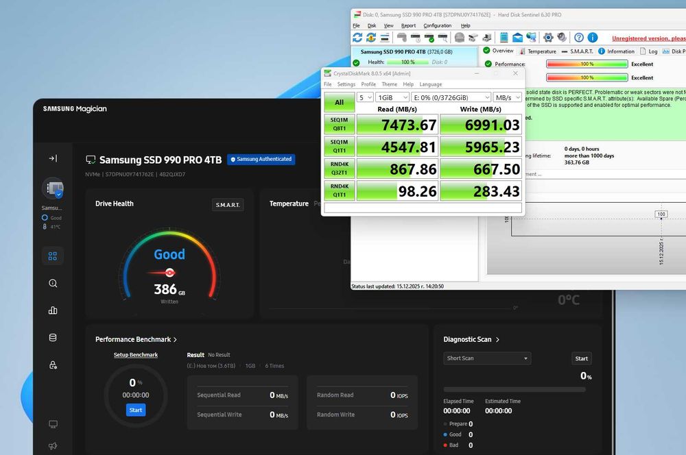Click the question mark help icon in Sentinel
Viewport: 686px width, 455px height.
[579, 38]
